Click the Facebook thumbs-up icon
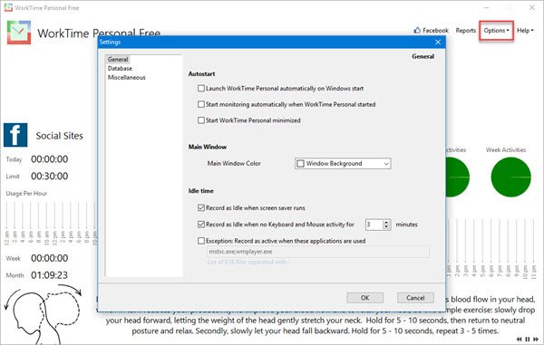This screenshot has height=345, width=544. coord(417,30)
